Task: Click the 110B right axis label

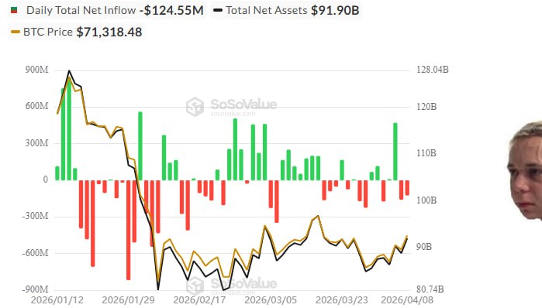Action: click(426, 153)
